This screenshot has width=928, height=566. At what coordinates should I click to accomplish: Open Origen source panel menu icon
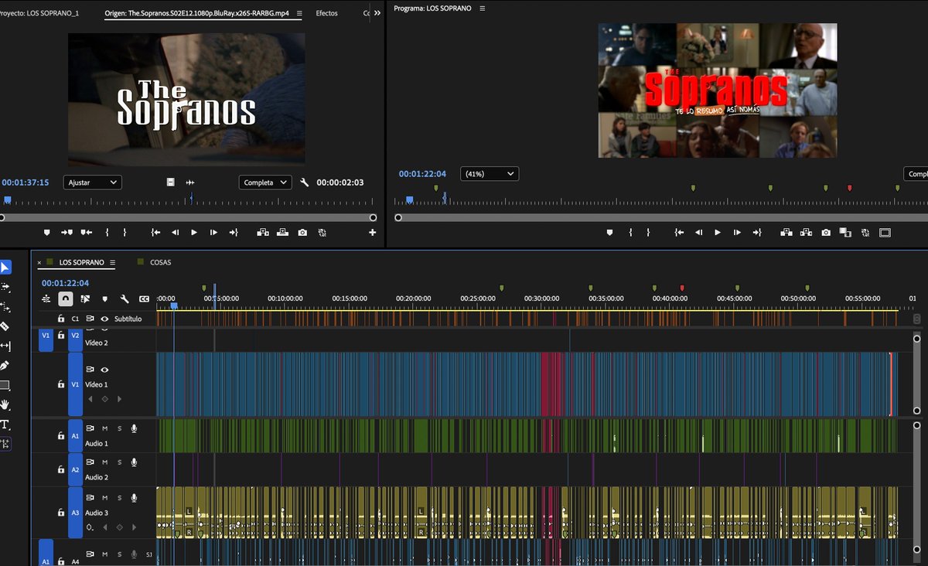(x=298, y=13)
